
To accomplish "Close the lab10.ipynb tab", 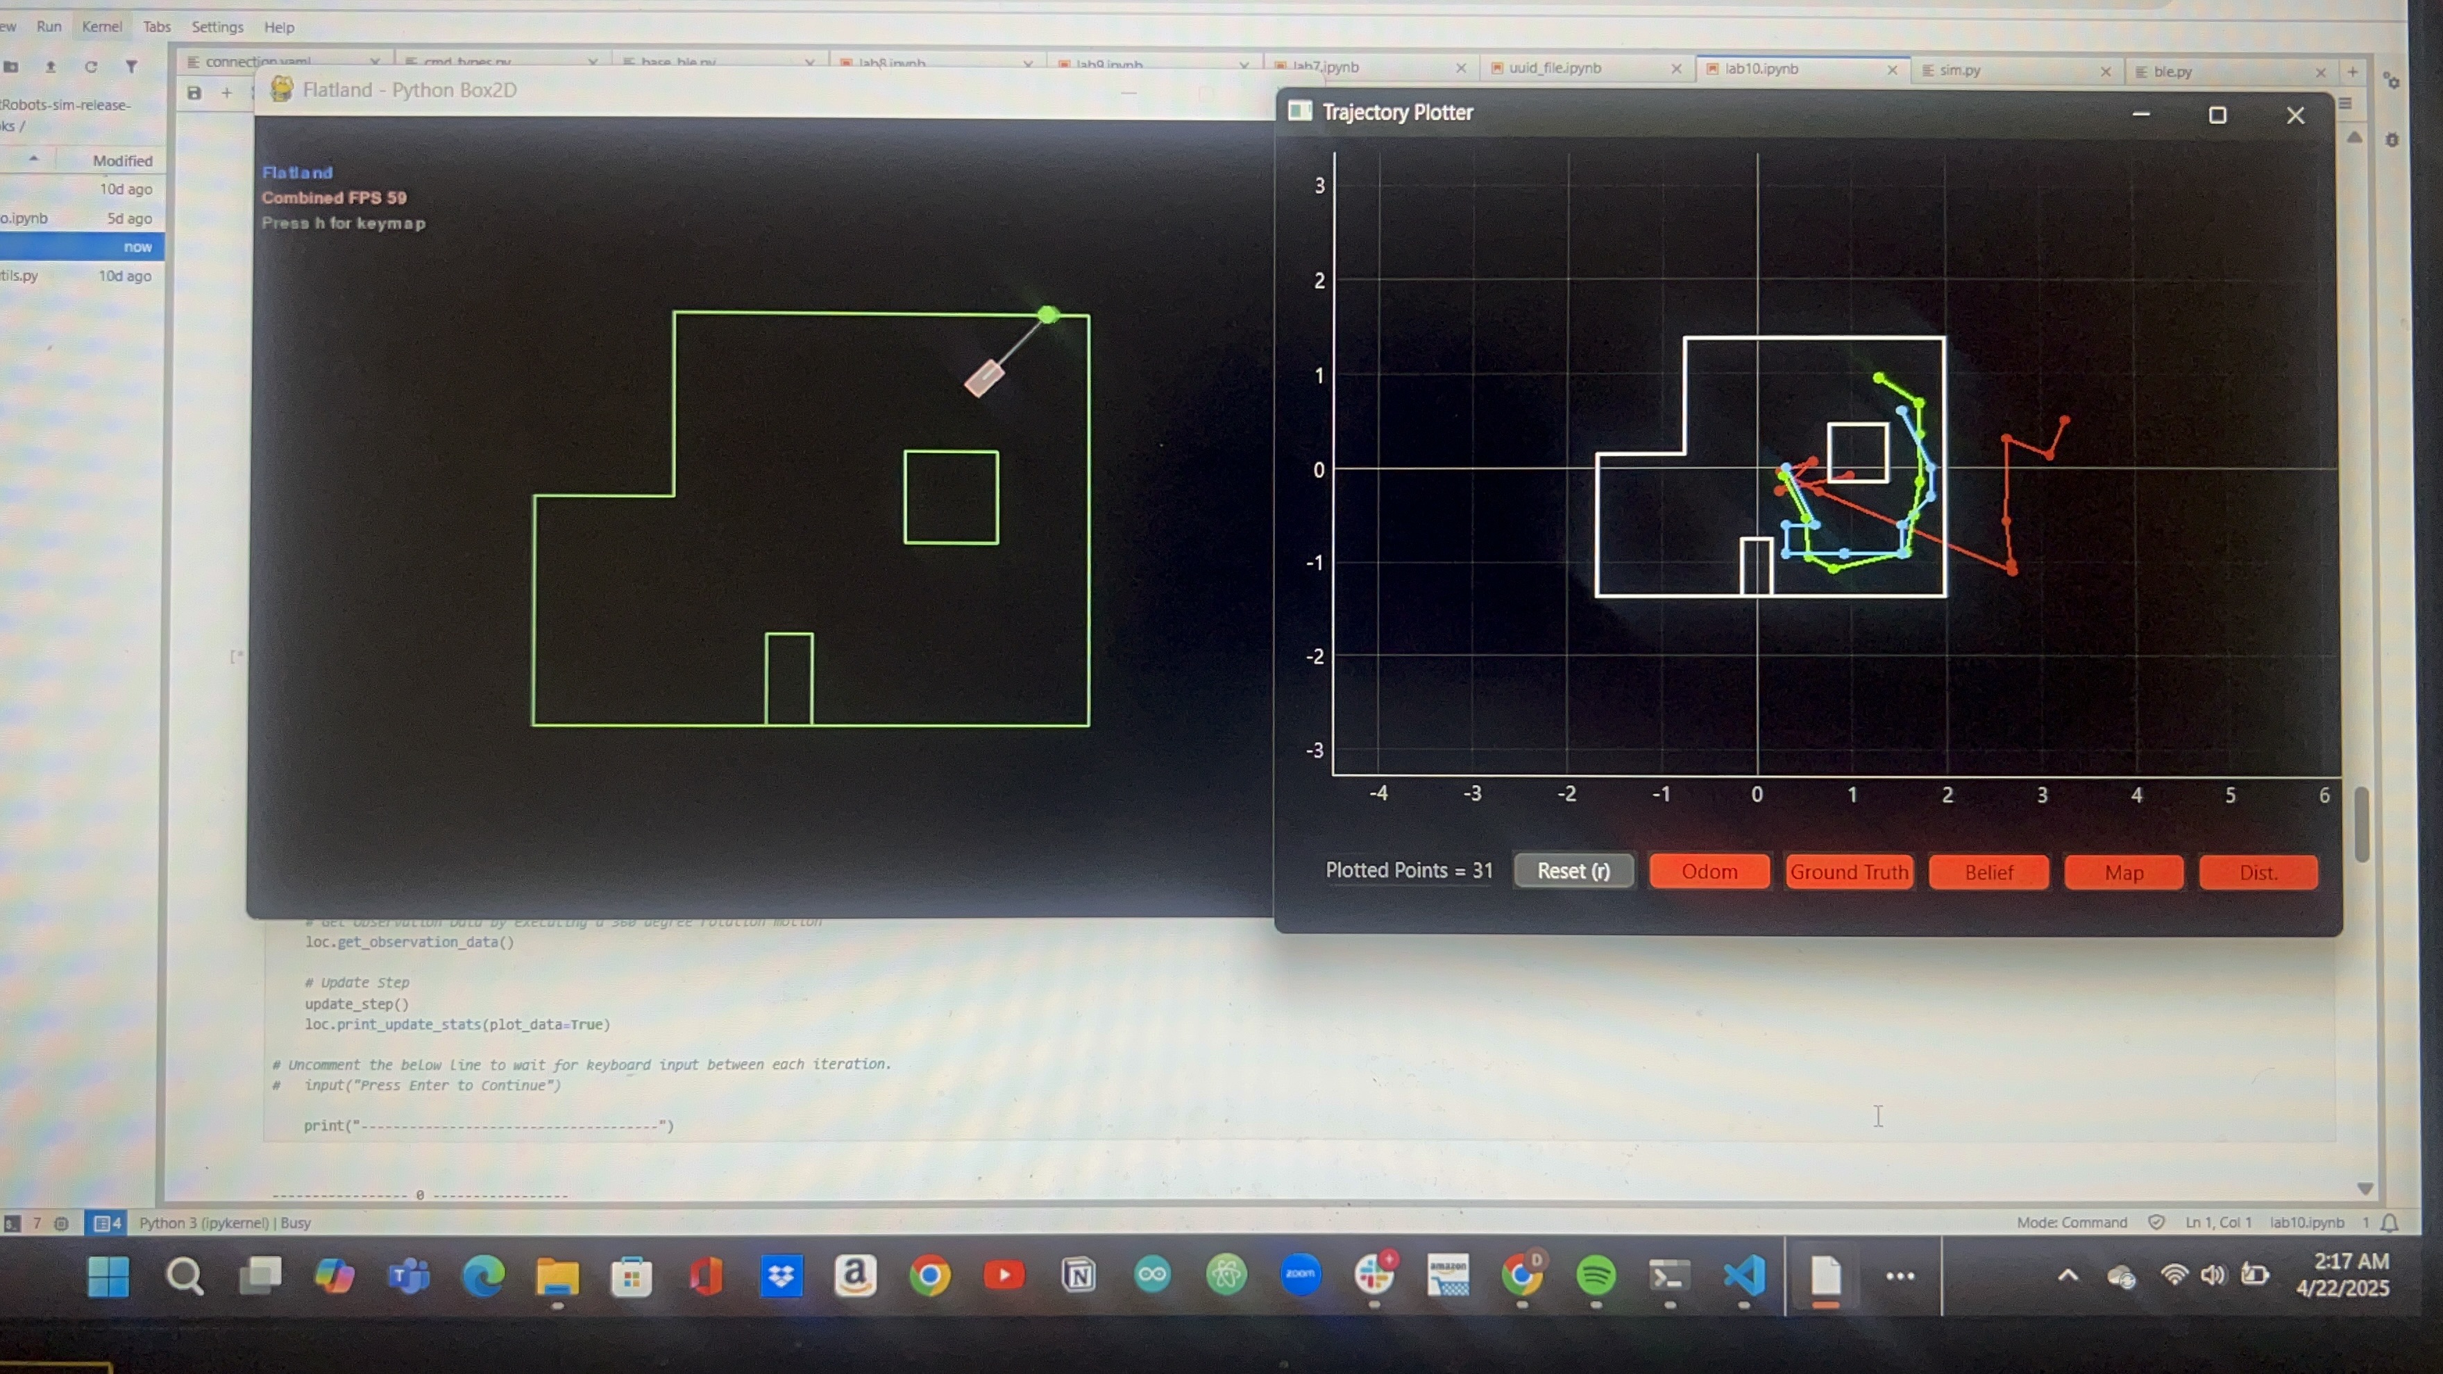I will click(1892, 69).
